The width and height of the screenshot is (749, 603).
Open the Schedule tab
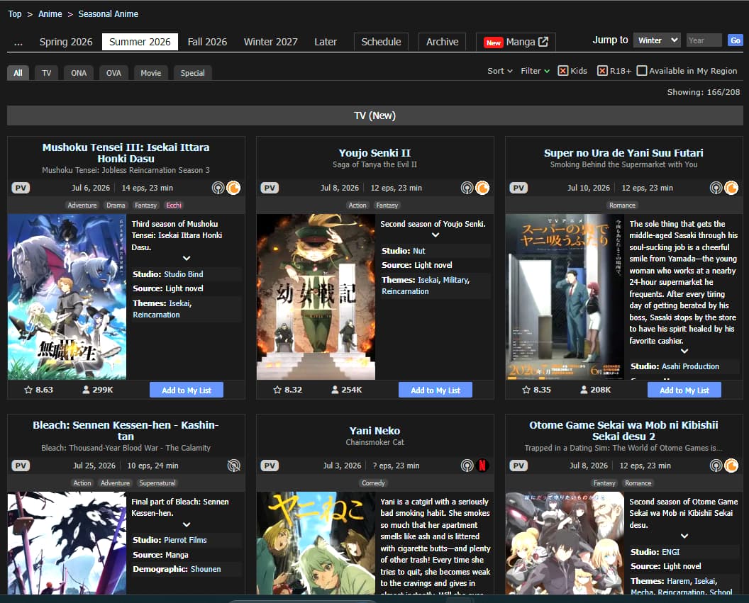pyautogui.click(x=381, y=42)
